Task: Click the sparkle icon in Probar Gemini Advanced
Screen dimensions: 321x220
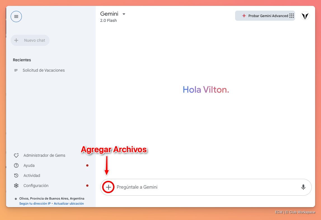Action: tap(244, 16)
